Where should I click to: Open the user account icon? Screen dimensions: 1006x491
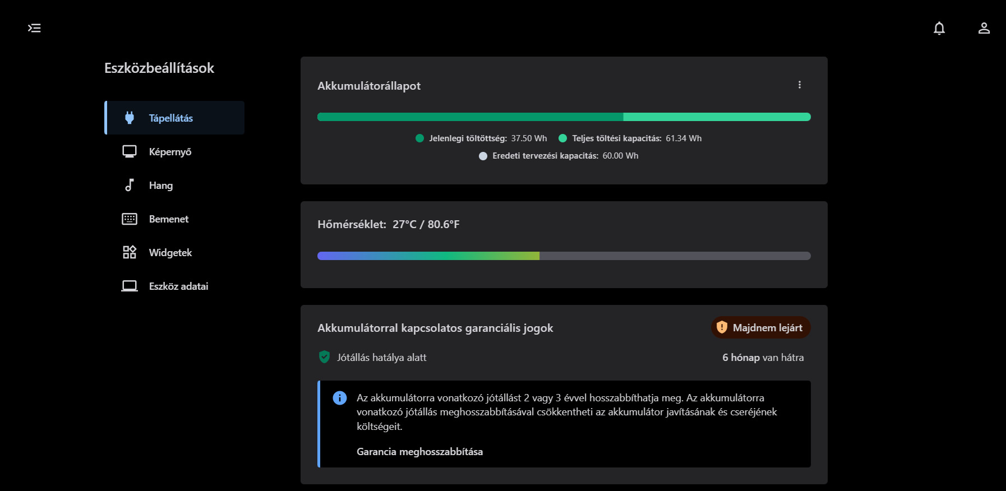pyautogui.click(x=984, y=28)
